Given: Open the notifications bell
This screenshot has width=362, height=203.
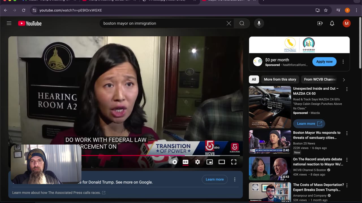Looking at the screenshot, I should point(332,23).
